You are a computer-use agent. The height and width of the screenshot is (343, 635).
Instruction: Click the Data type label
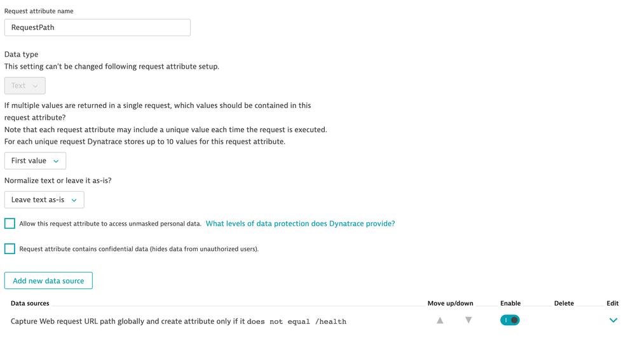click(21, 55)
